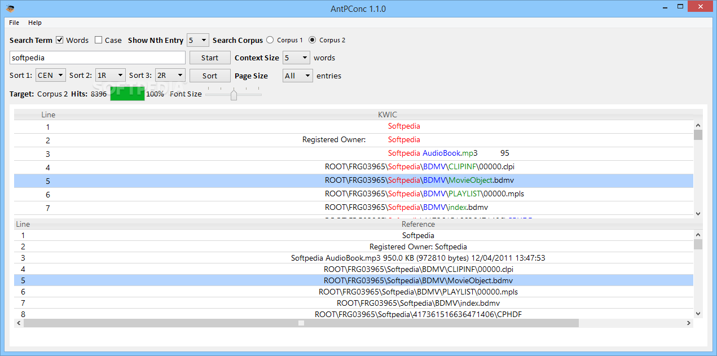Click up arrow of Reference pane scrollbar
717x356 pixels.
click(x=698, y=234)
